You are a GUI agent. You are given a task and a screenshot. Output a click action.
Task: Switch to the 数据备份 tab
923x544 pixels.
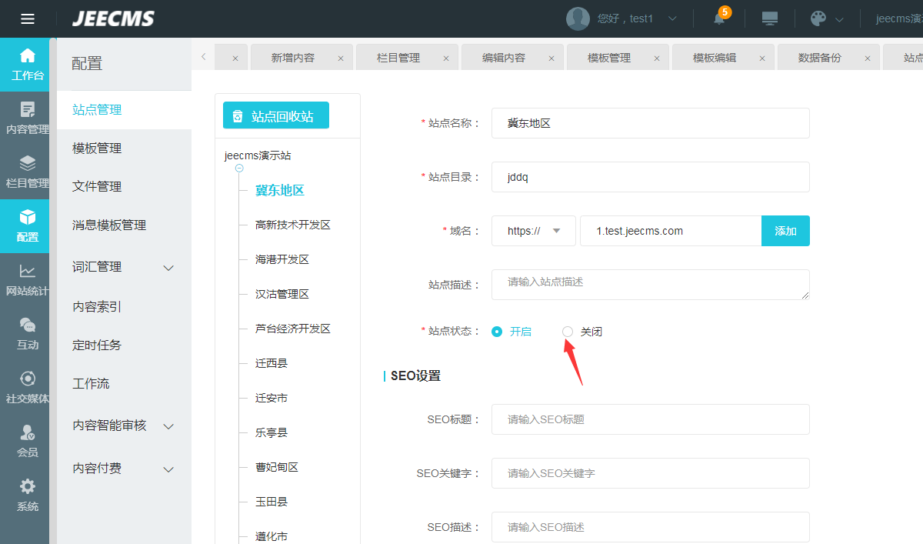[x=819, y=58]
